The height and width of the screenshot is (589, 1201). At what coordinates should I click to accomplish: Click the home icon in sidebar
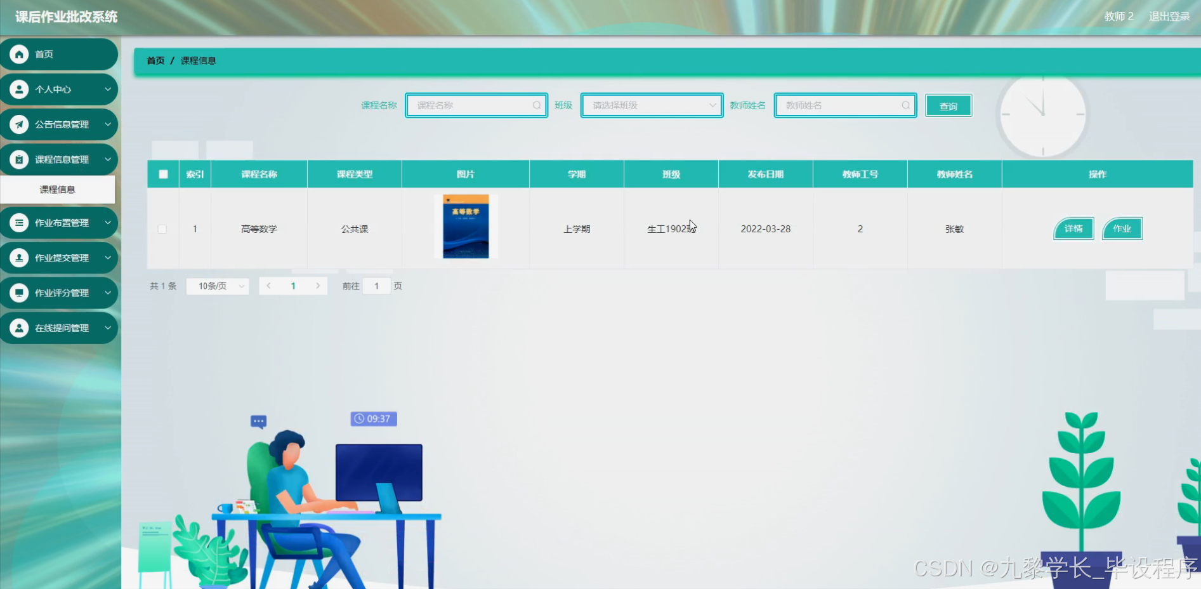click(x=19, y=54)
